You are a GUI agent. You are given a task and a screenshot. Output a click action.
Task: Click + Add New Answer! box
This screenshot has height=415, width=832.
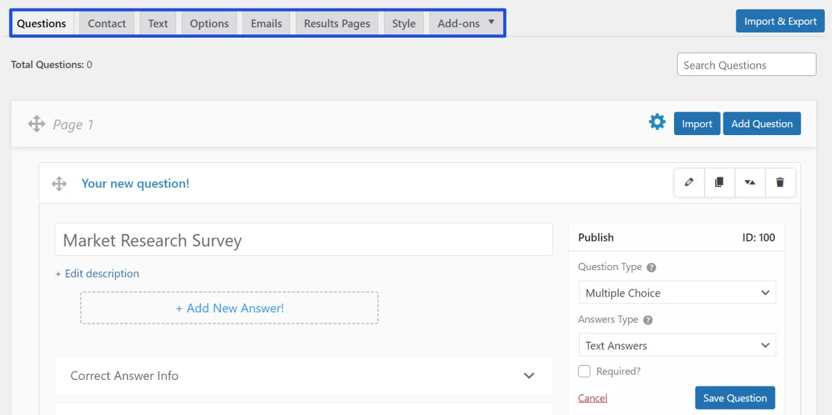pyautogui.click(x=229, y=308)
